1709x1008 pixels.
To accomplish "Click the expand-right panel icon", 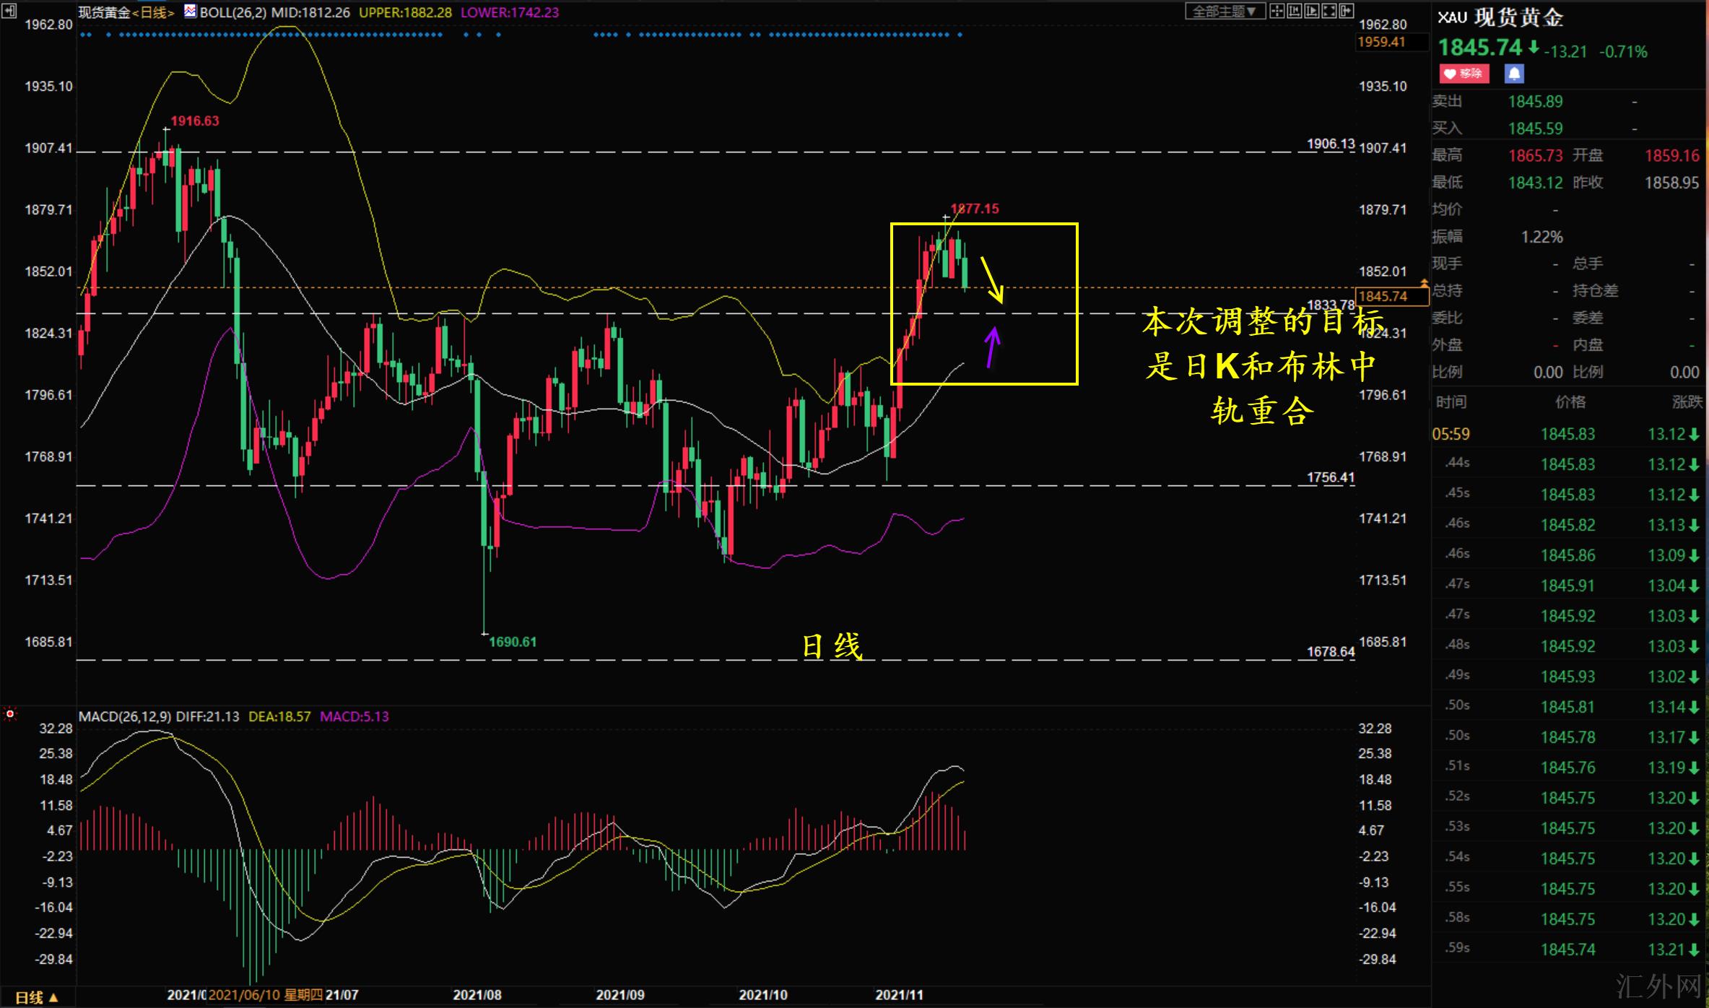I will [1347, 11].
